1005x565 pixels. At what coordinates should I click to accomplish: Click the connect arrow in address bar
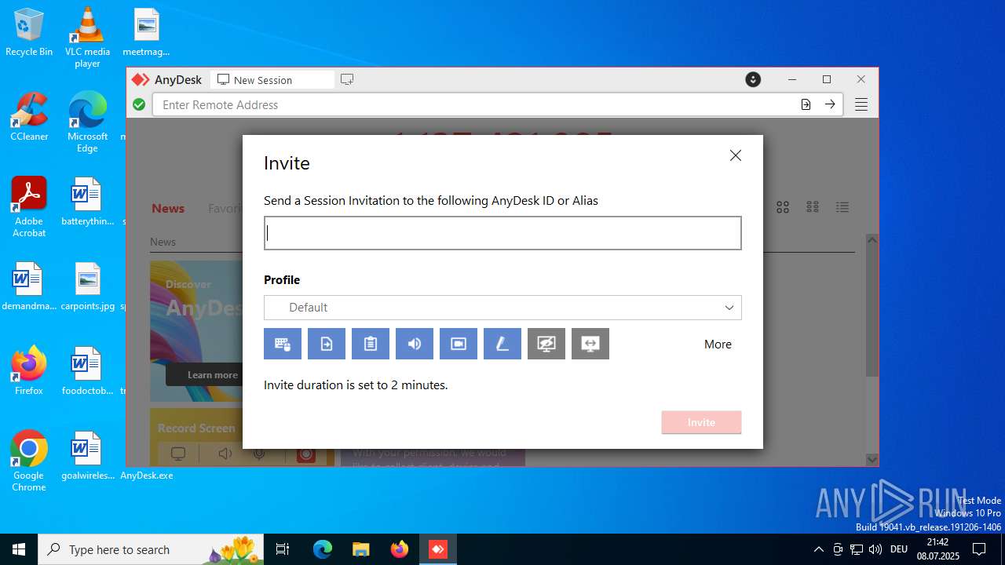pos(830,104)
